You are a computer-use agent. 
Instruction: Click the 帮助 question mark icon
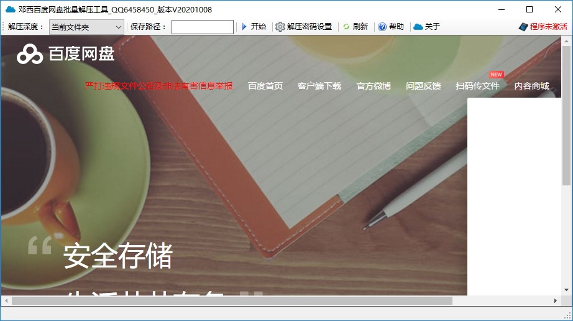382,27
